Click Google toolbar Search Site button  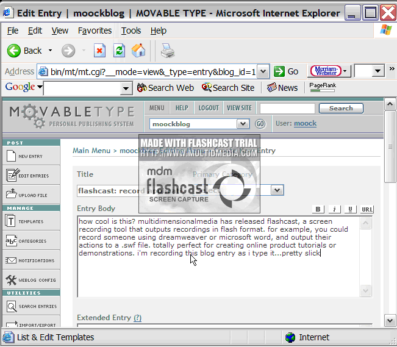tap(228, 88)
